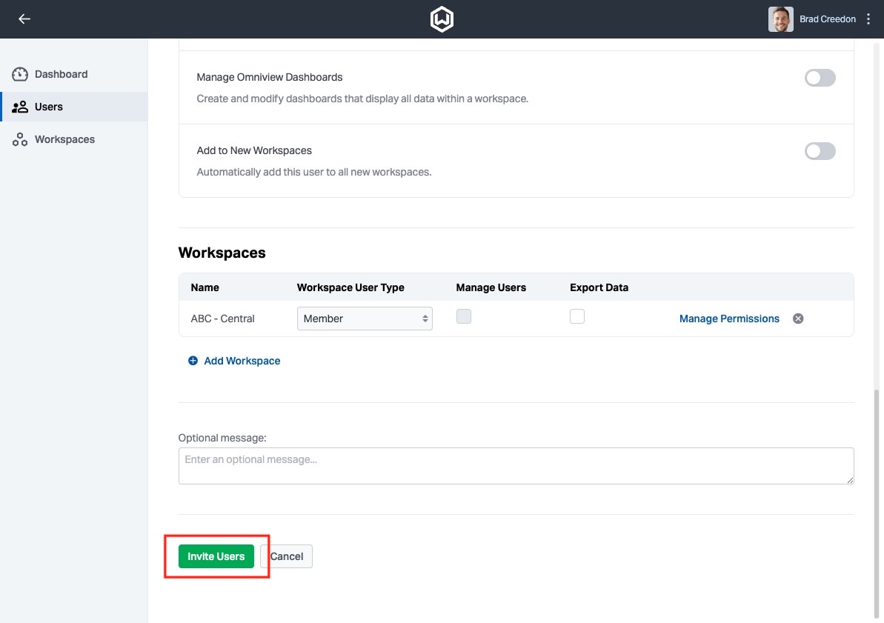
Task: Check the Export Data checkbox
Action: 577,316
